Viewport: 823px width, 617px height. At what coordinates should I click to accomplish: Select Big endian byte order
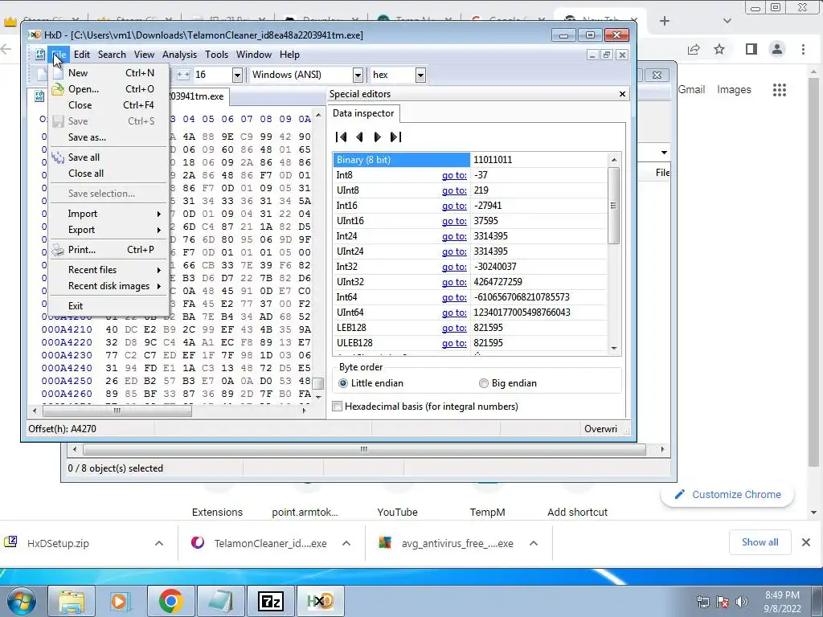(508, 383)
